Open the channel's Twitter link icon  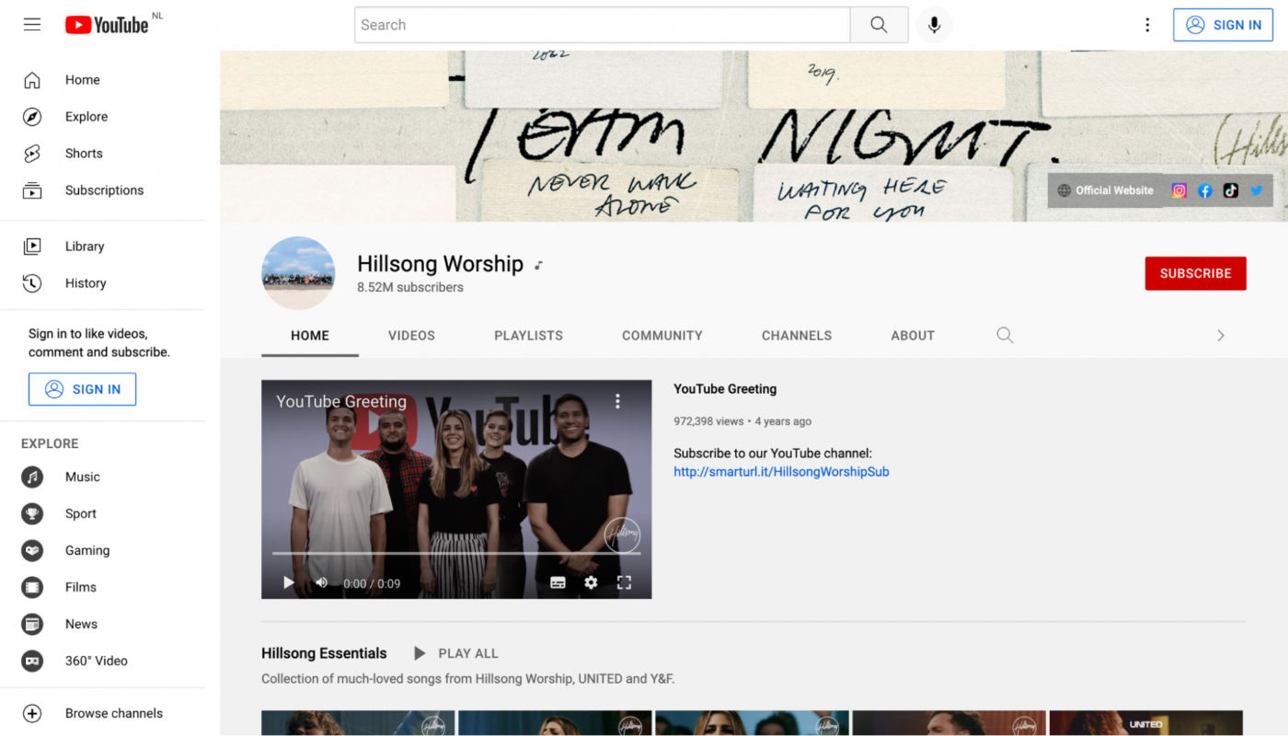coord(1256,190)
